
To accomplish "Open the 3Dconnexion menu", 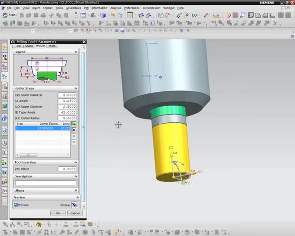I will click(x=151, y=8).
